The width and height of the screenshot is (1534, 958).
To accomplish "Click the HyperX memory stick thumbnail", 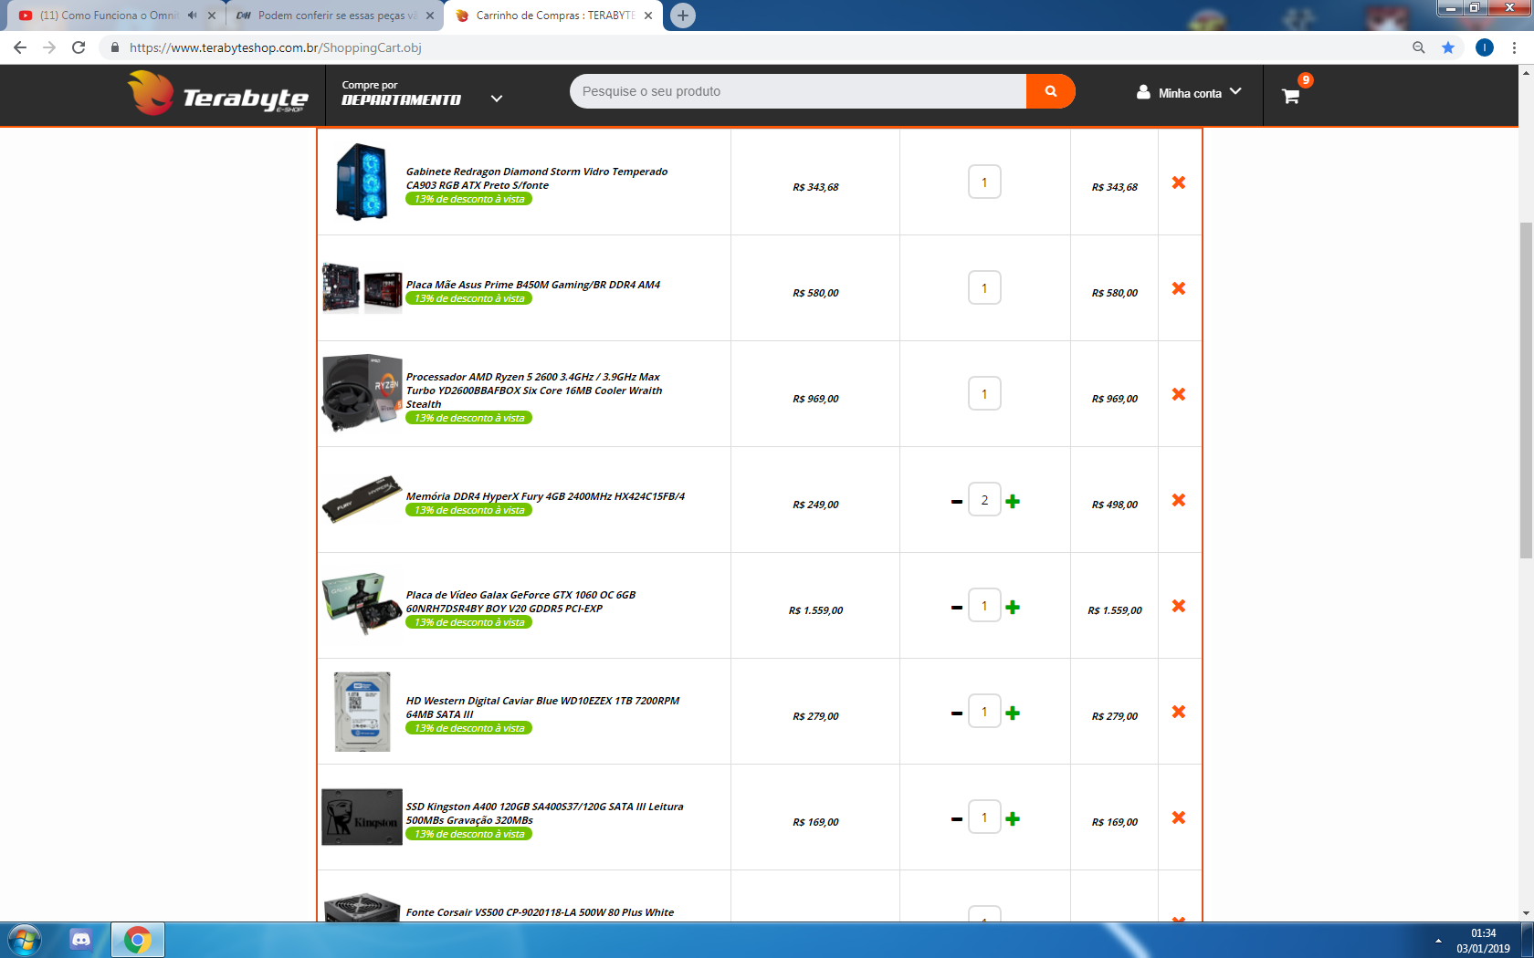I will point(362,499).
